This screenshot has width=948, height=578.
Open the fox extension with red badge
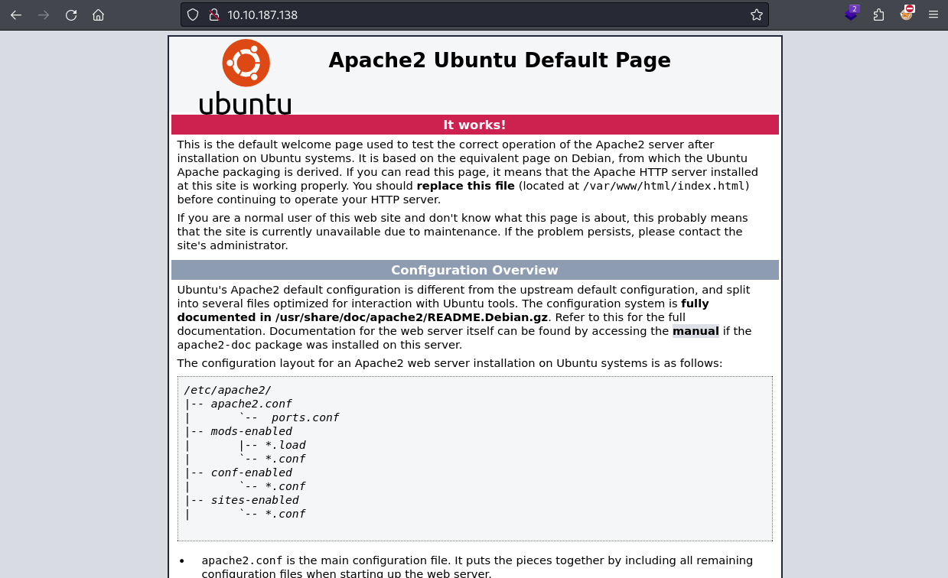[907, 13]
